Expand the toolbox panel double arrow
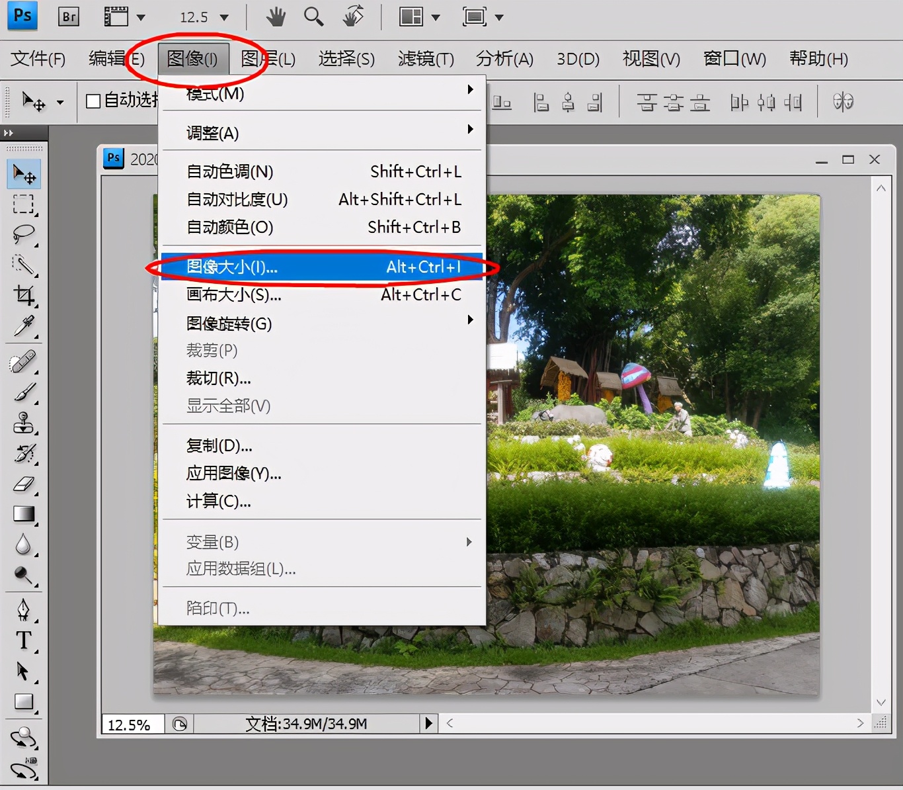This screenshot has width=903, height=790. pos(9,133)
